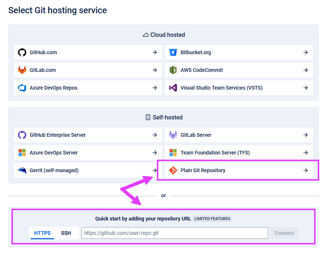The height and width of the screenshot is (254, 327).
Task: Pick the AWS CodeCommit label
Action: pyautogui.click(x=202, y=70)
